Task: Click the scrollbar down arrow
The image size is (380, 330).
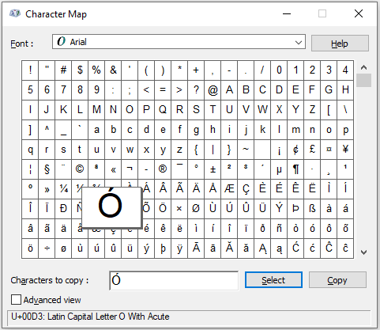Action: coord(363,252)
